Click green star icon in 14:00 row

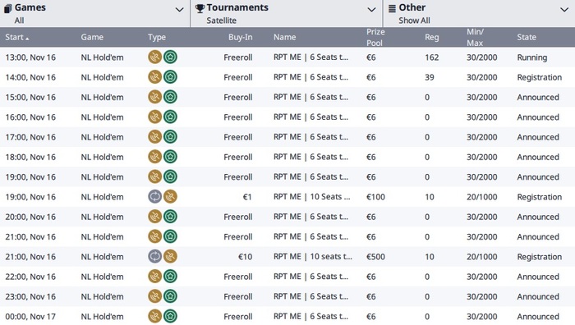tap(170, 77)
